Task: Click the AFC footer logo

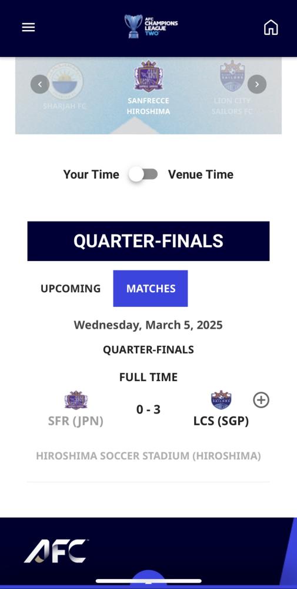Action: point(56,551)
